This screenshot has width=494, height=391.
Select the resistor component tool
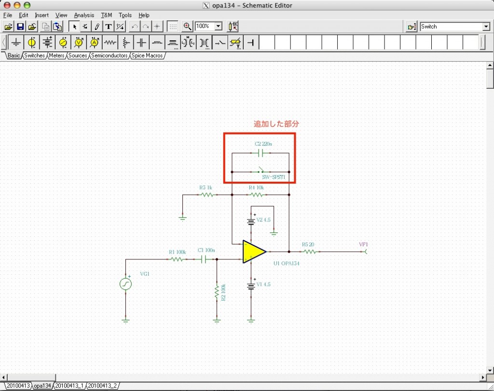(110, 43)
